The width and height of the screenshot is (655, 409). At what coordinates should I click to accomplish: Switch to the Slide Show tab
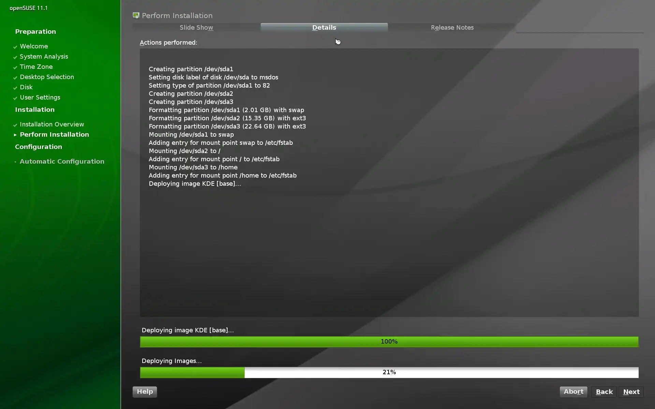(196, 28)
